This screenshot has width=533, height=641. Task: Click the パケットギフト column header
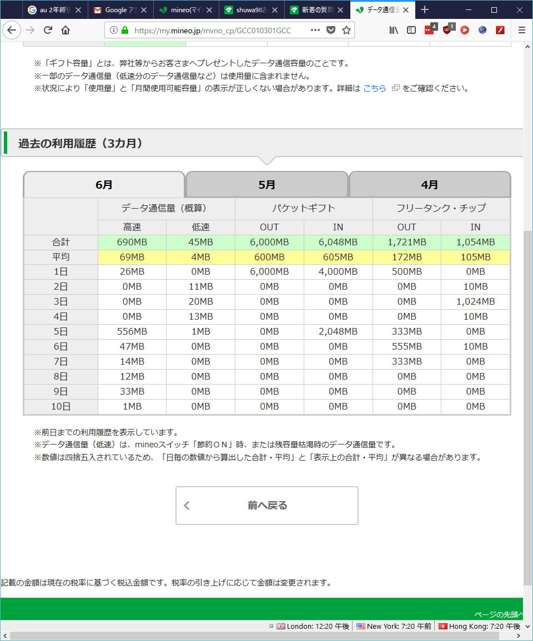[x=304, y=208]
